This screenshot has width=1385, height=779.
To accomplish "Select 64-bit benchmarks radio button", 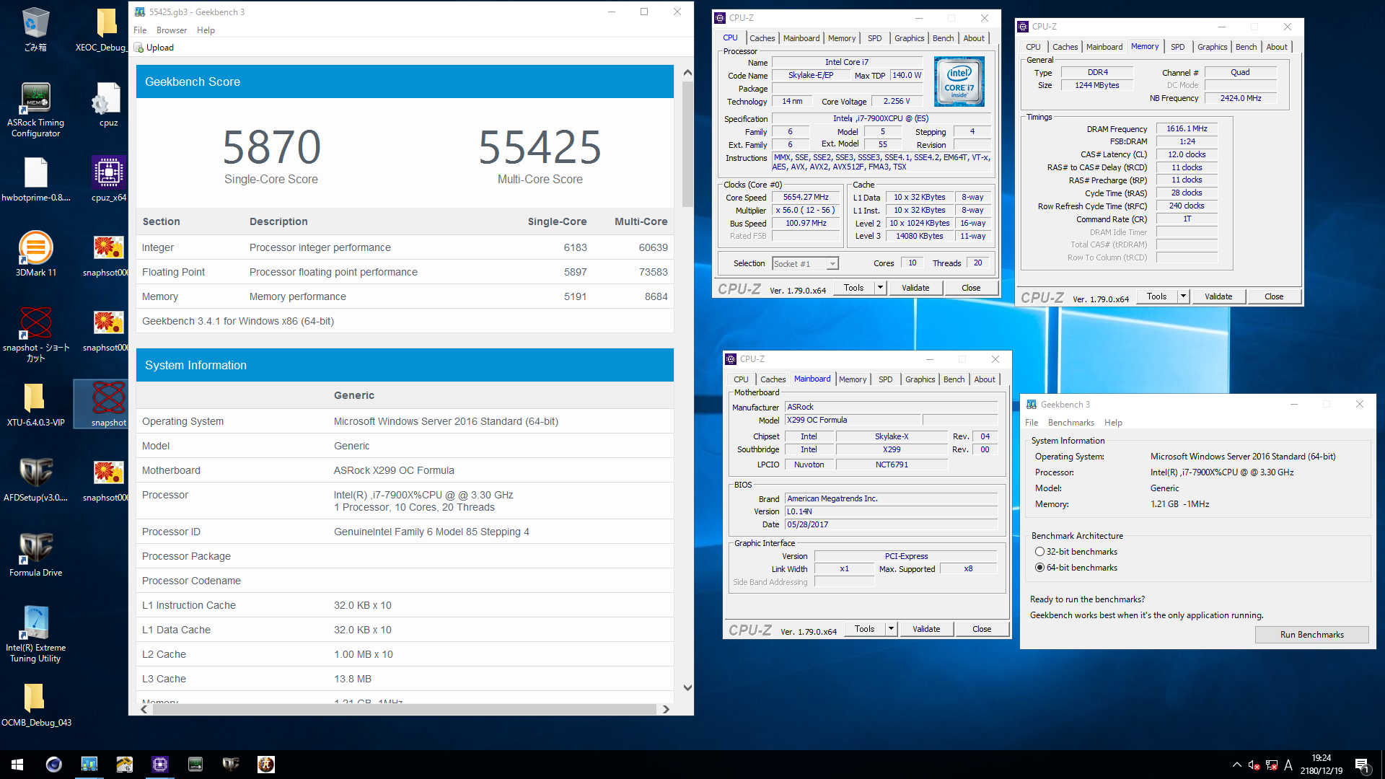I will [x=1039, y=568].
